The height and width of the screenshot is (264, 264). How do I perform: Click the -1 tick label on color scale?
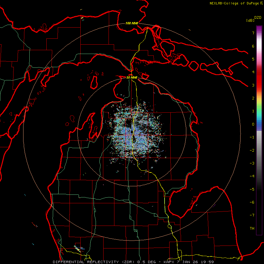(252, 137)
